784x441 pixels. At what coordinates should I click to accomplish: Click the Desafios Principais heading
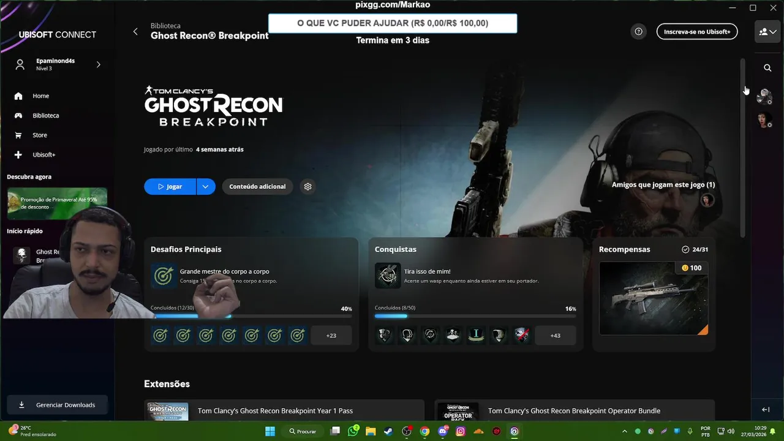(x=186, y=249)
